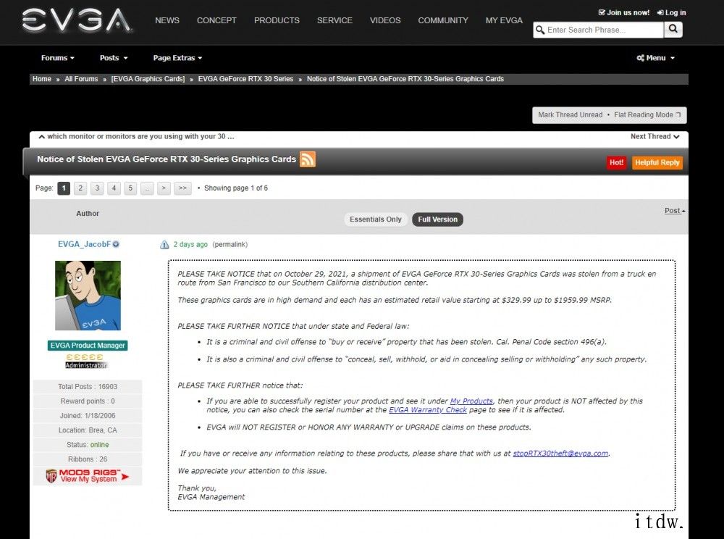The width and height of the screenshot is (724, 539).
Task: Click the post alert icon beside 2 days ago
Action: pos(164,245)
